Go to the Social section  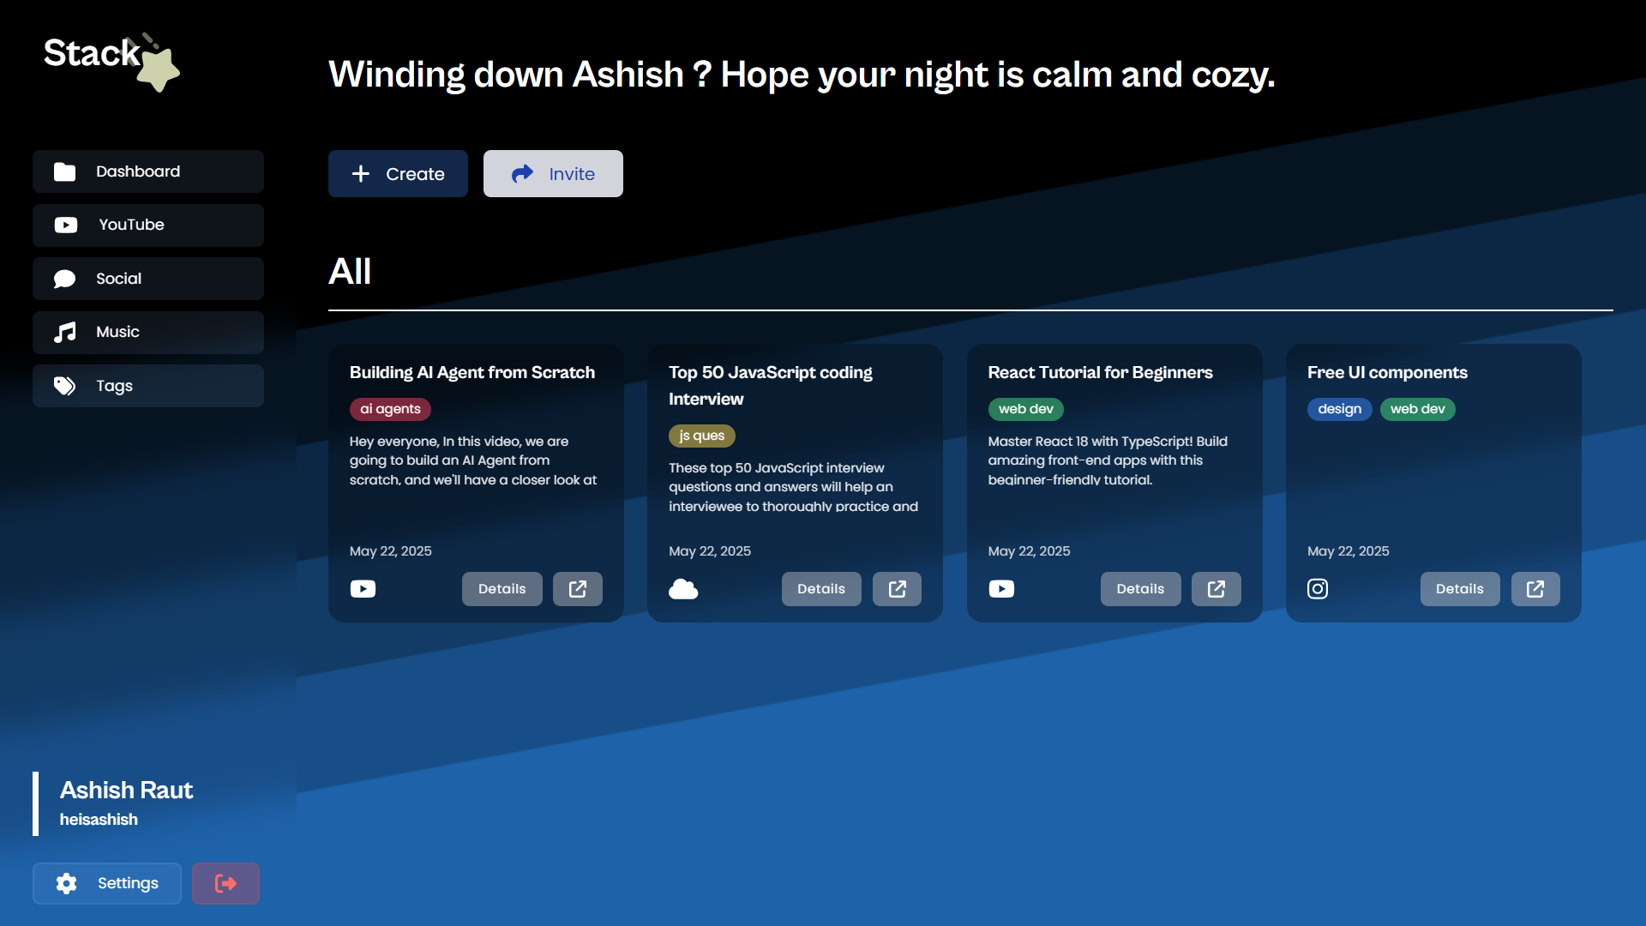click(x=148, y=279)
